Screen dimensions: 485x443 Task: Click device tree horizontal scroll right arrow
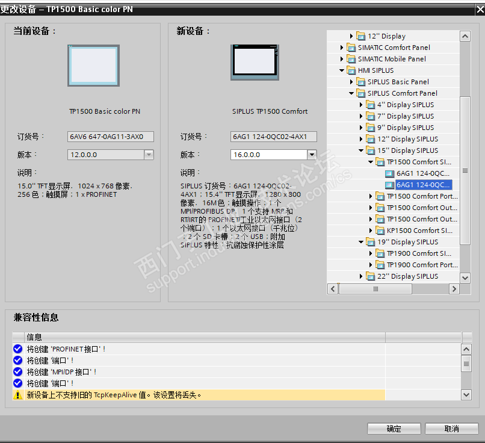(454, 289)
